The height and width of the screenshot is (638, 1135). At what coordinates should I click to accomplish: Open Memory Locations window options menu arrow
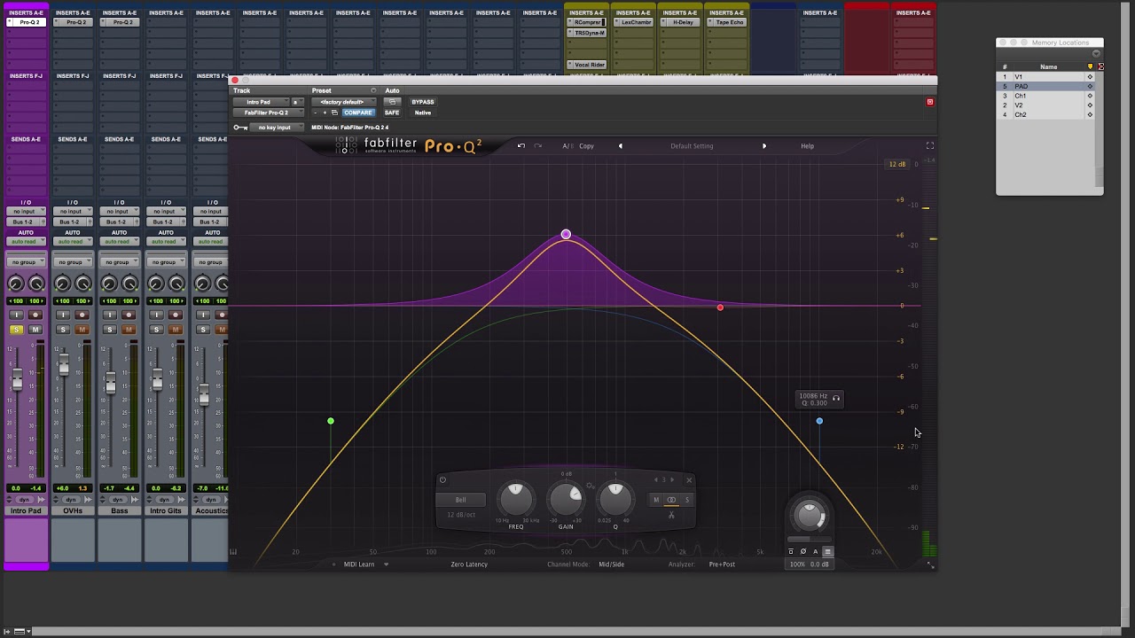coord(1096,53)
